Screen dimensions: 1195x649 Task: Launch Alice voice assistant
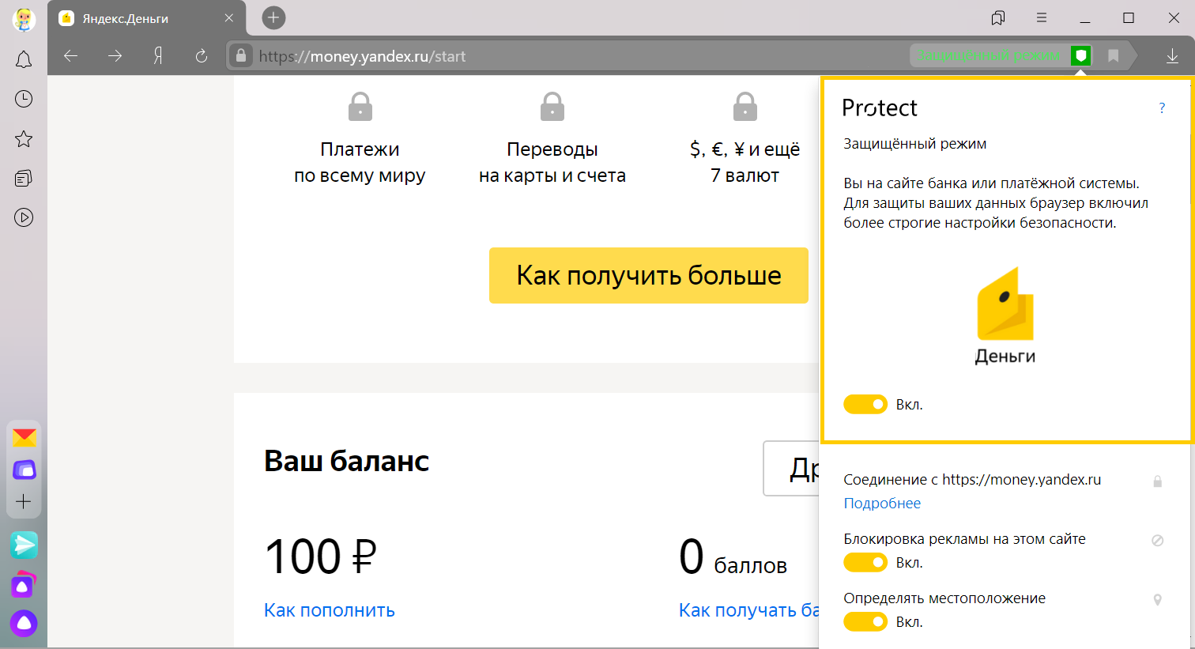coord(24,624)
